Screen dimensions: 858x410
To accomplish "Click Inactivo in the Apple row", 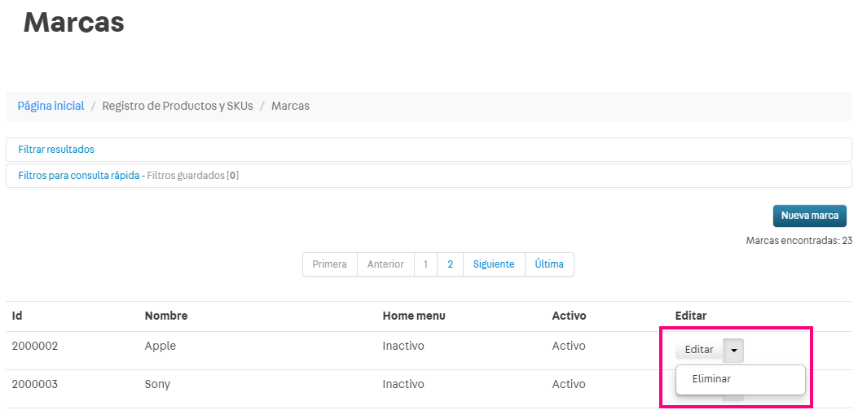I will pos(403,346).
